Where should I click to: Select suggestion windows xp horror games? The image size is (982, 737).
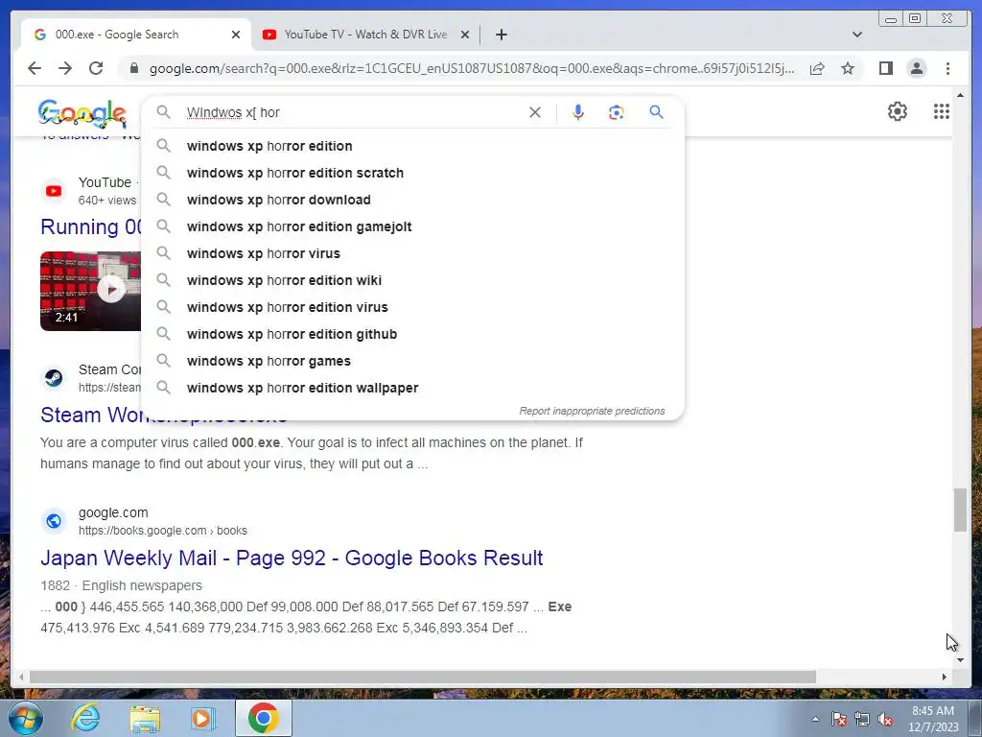[412, 362]
